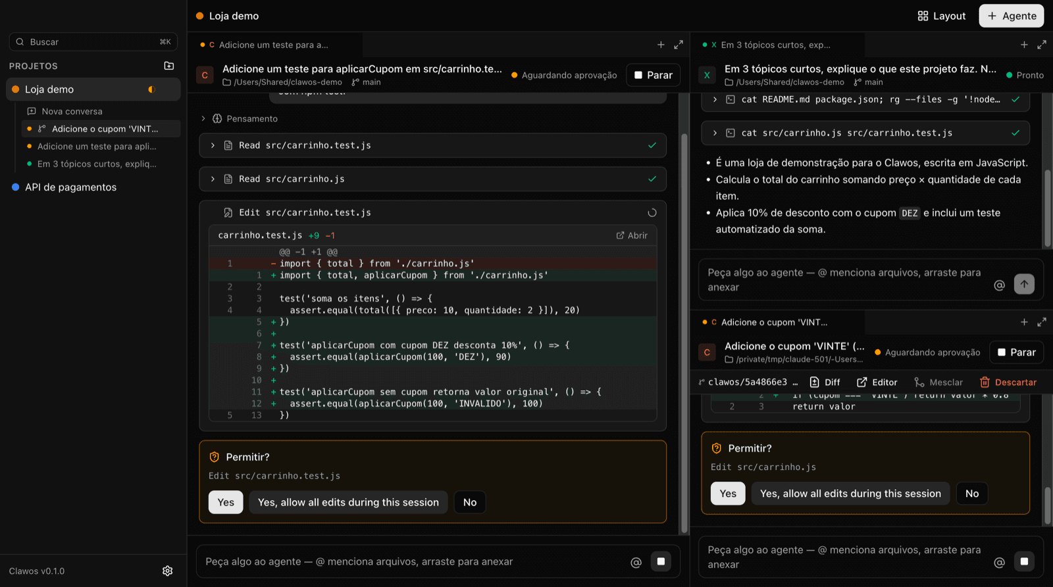Click stop square in bottom-right pane input
This screenshot has height=587, width=1053.
point(1024,561)
